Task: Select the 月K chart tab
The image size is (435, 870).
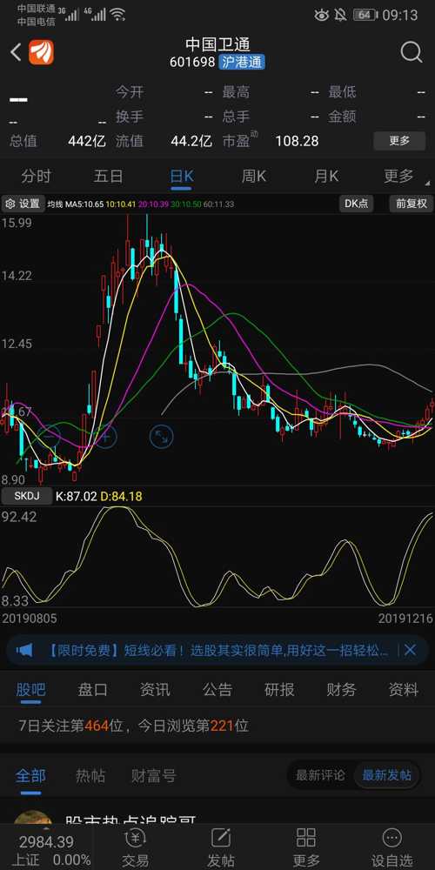Action: 326,177
